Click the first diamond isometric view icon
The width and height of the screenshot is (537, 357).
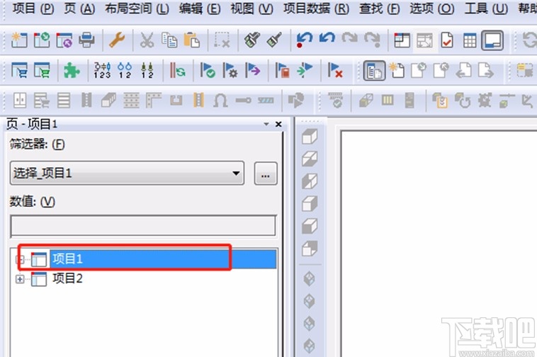pyautogui.click(x=310, y=278)
